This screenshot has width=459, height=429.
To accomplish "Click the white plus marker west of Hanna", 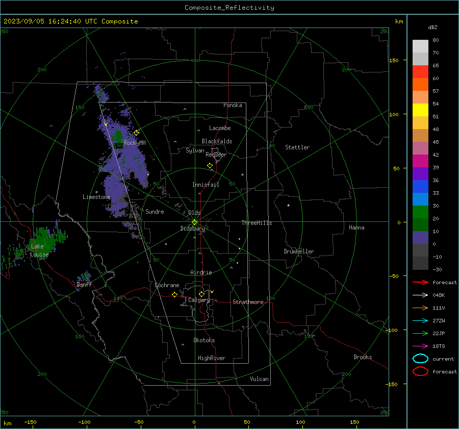I will coord(288,205).
